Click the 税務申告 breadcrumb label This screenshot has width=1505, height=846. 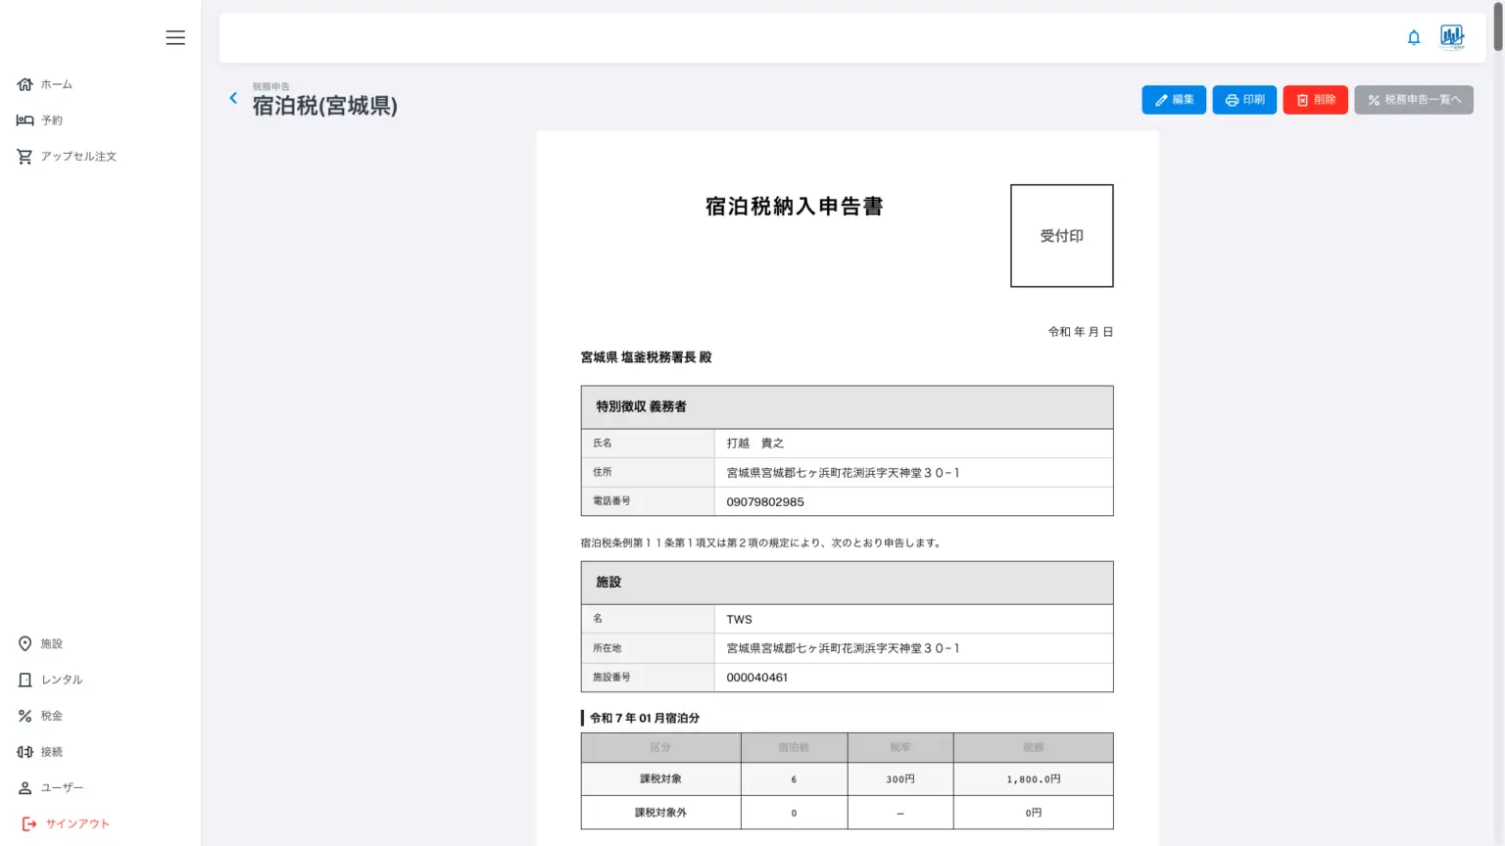[x=270, y=87]
